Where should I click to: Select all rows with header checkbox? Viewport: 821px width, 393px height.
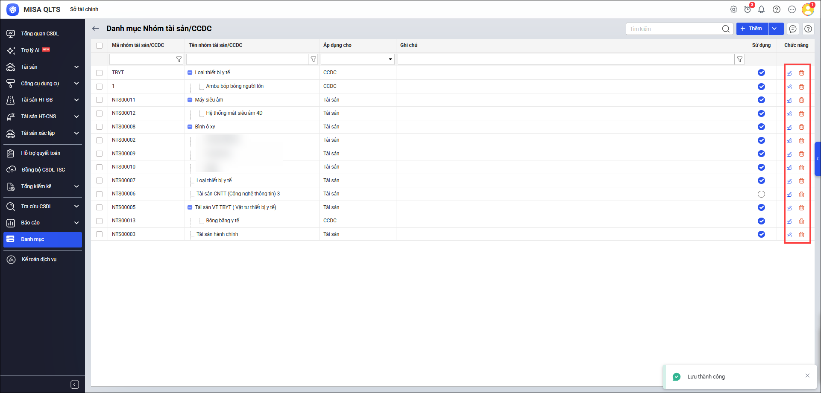pyautogui.click(x=100, y=46)
